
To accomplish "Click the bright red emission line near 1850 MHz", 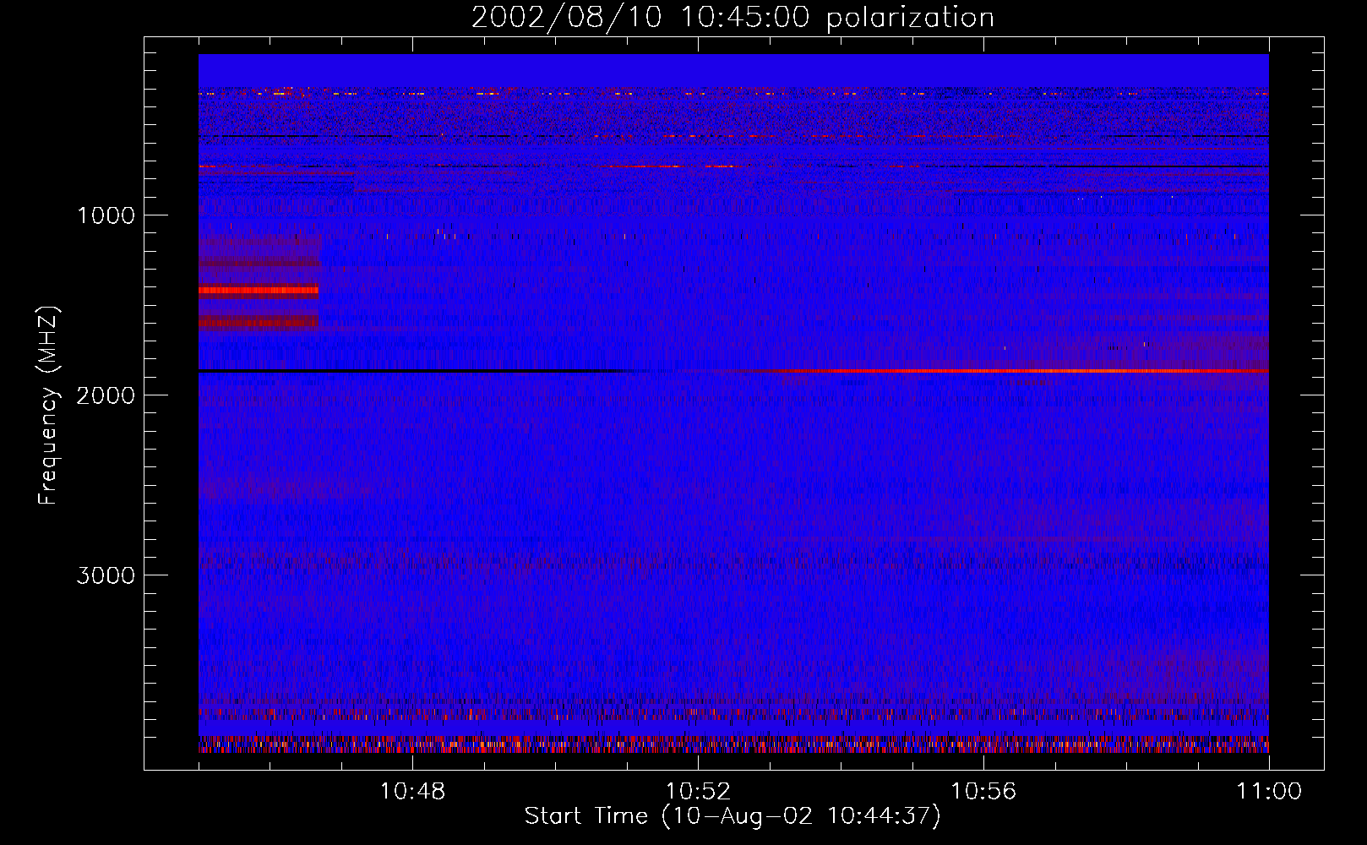I will point(1014,371).
